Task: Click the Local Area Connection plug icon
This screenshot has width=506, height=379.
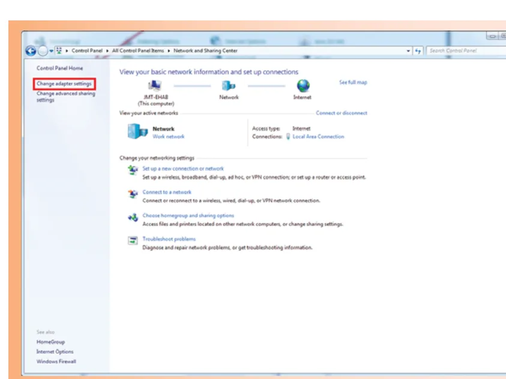Action: (x=288, y=137)
